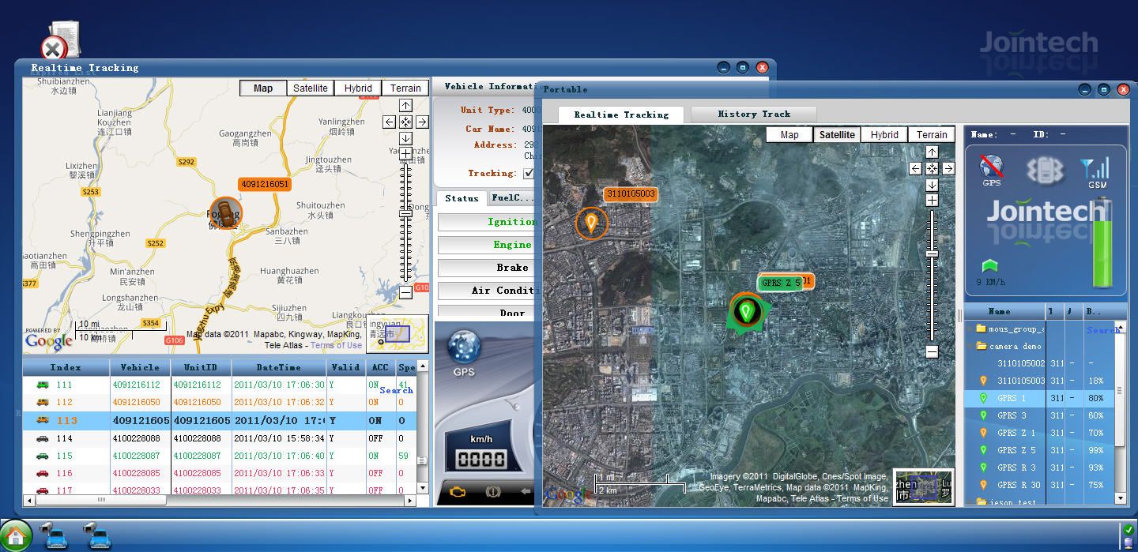Click Search link in vehicle table
The image size is (1138, 552).
tap(396, 390)
